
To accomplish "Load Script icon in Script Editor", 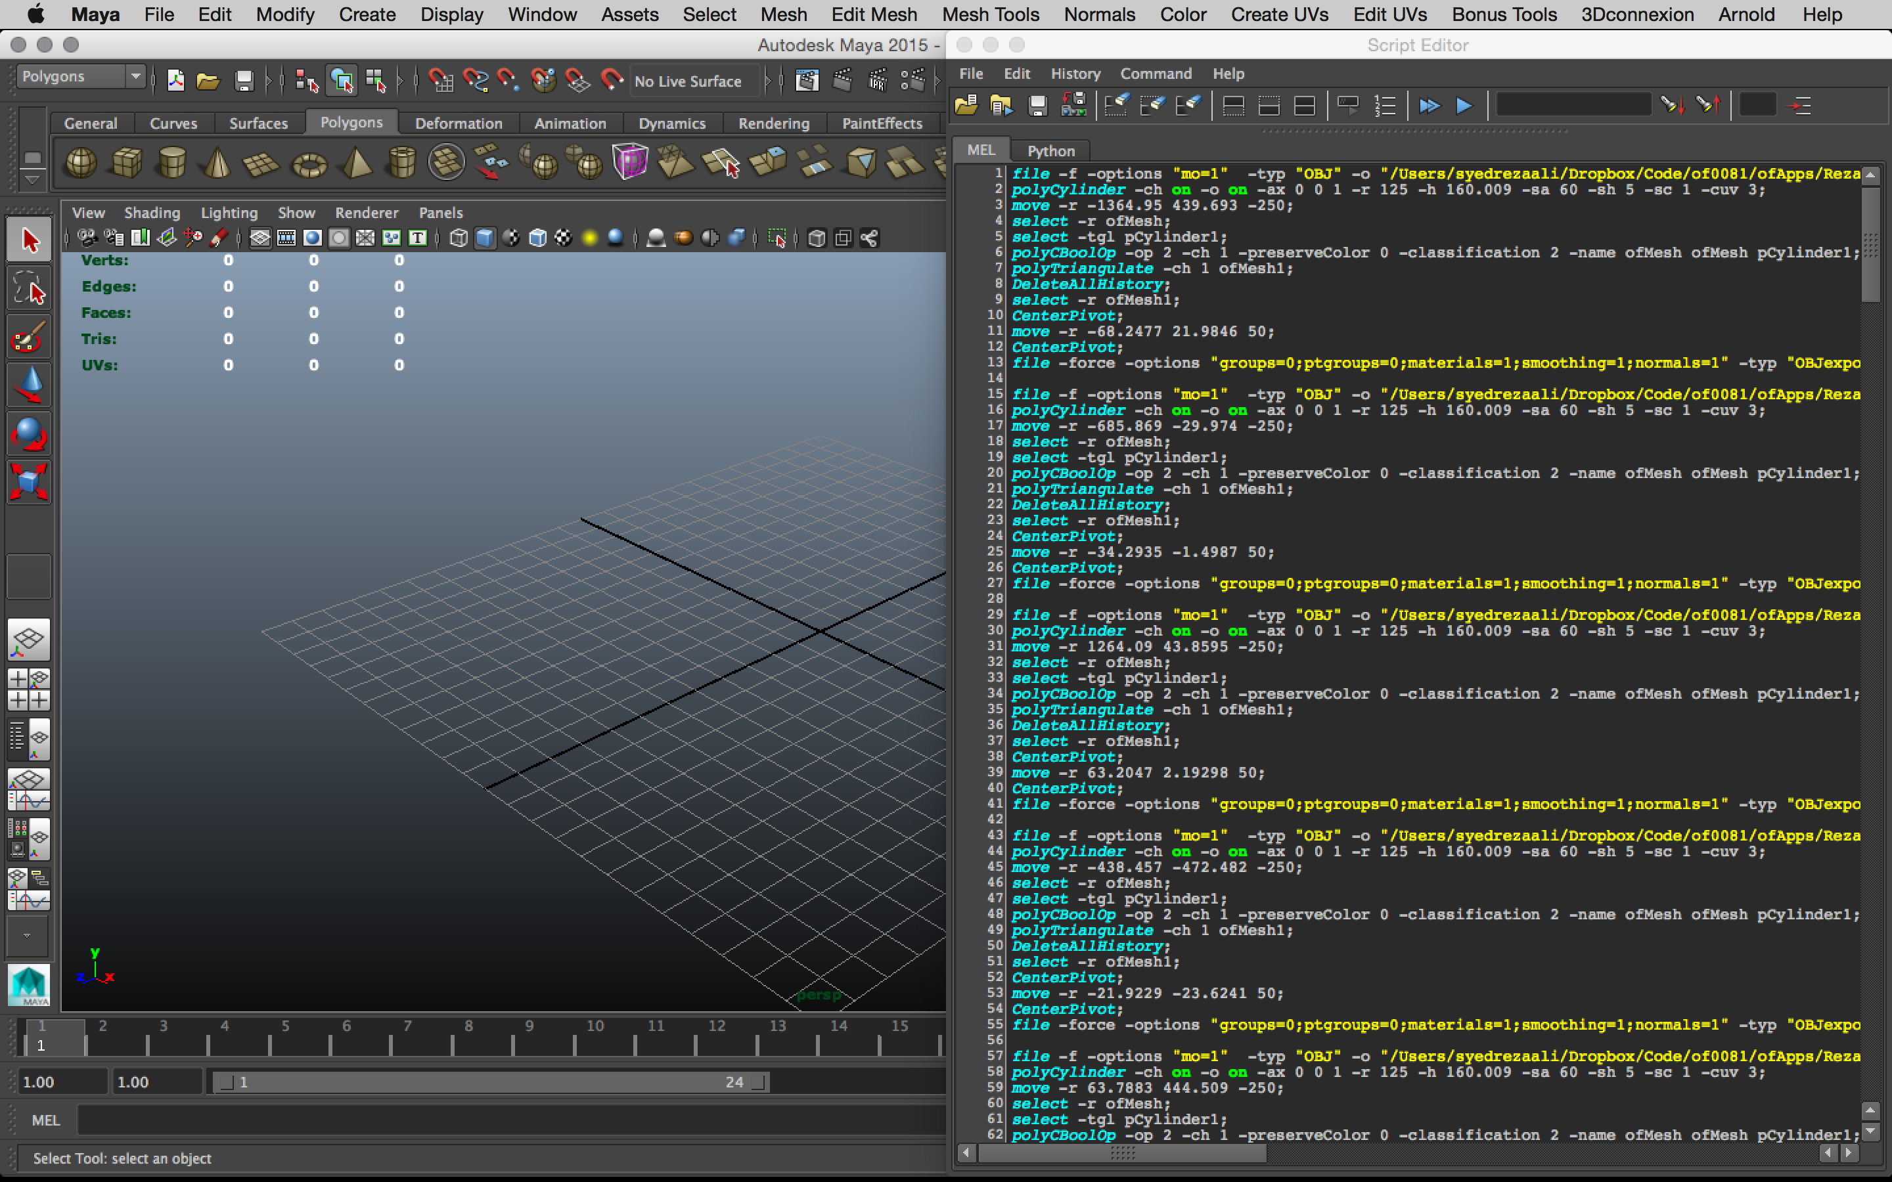I will (x=967, y=106).
